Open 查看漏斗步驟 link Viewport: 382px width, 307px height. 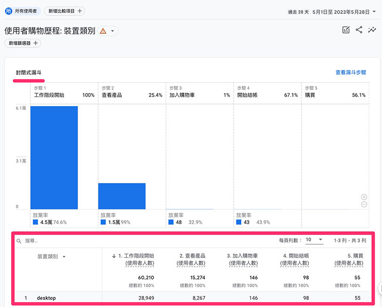(351, 72)
